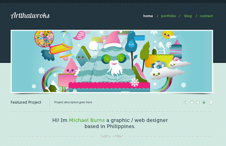Screen dimensions: 226x146
Task: Click the Artthatwroks script logo
Action: pos(30,15)
